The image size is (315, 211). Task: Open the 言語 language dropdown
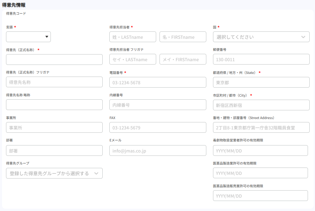coord(28,37)
